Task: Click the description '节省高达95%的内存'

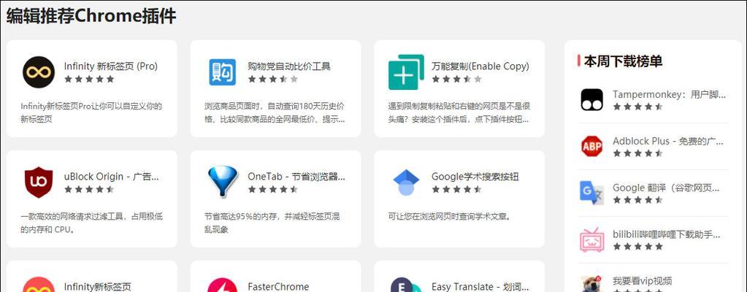Action: (x=272, y=223)
